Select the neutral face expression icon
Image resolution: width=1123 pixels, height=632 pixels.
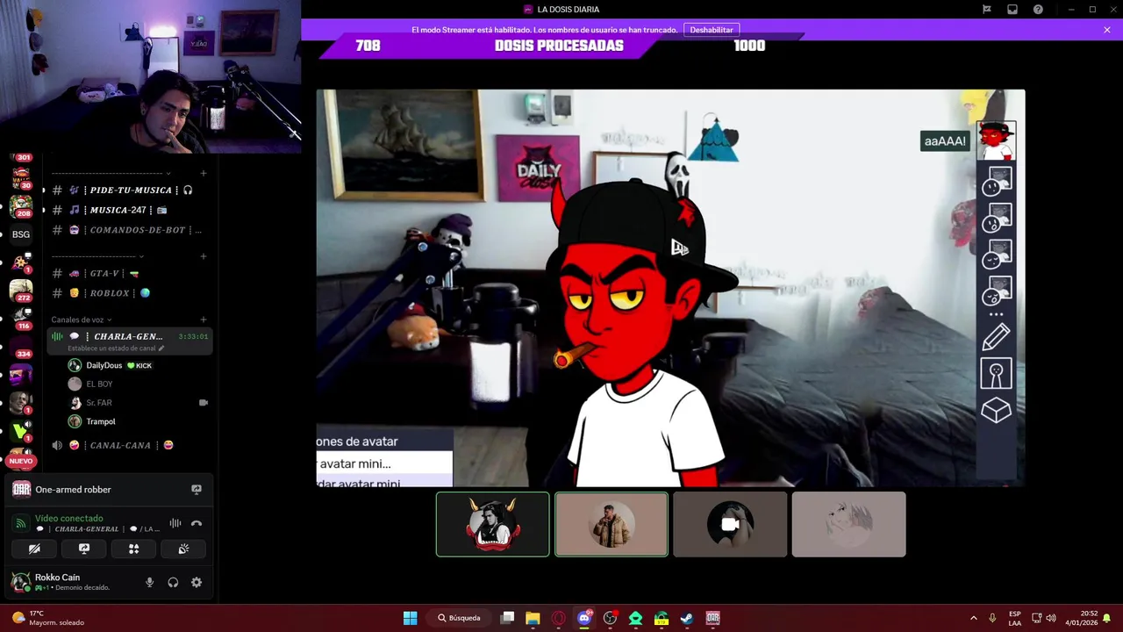pyautogui.click(x=996, y=181)
